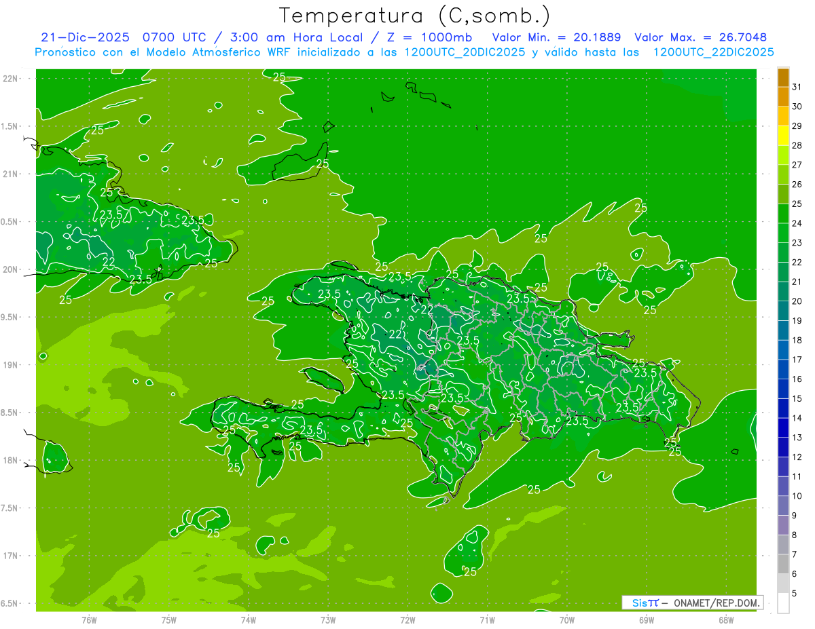The image size is (815, 629).
Task: Click the "17N" latitude axis label
Action: click(x=12, y=556)
